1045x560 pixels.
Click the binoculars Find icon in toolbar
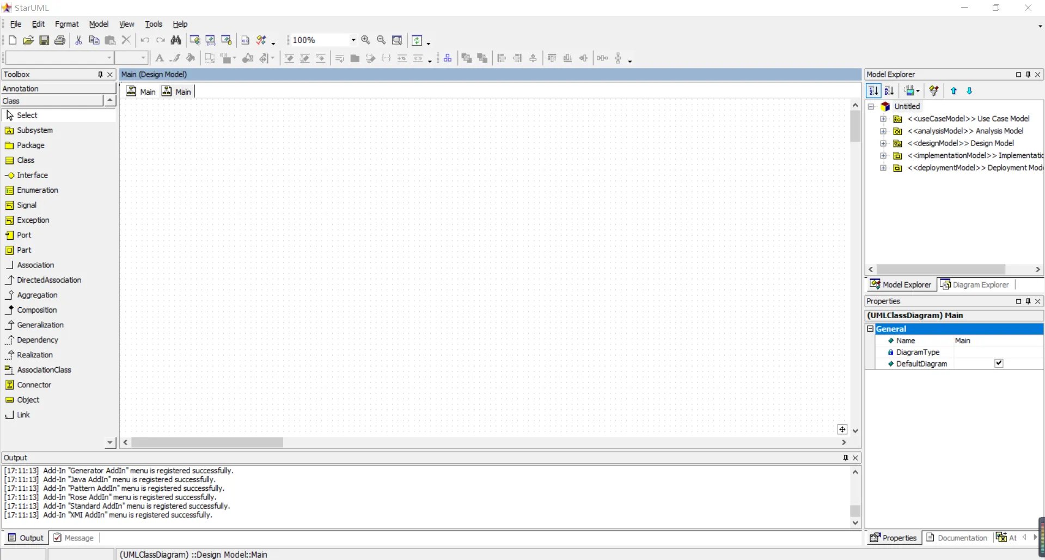175,40
